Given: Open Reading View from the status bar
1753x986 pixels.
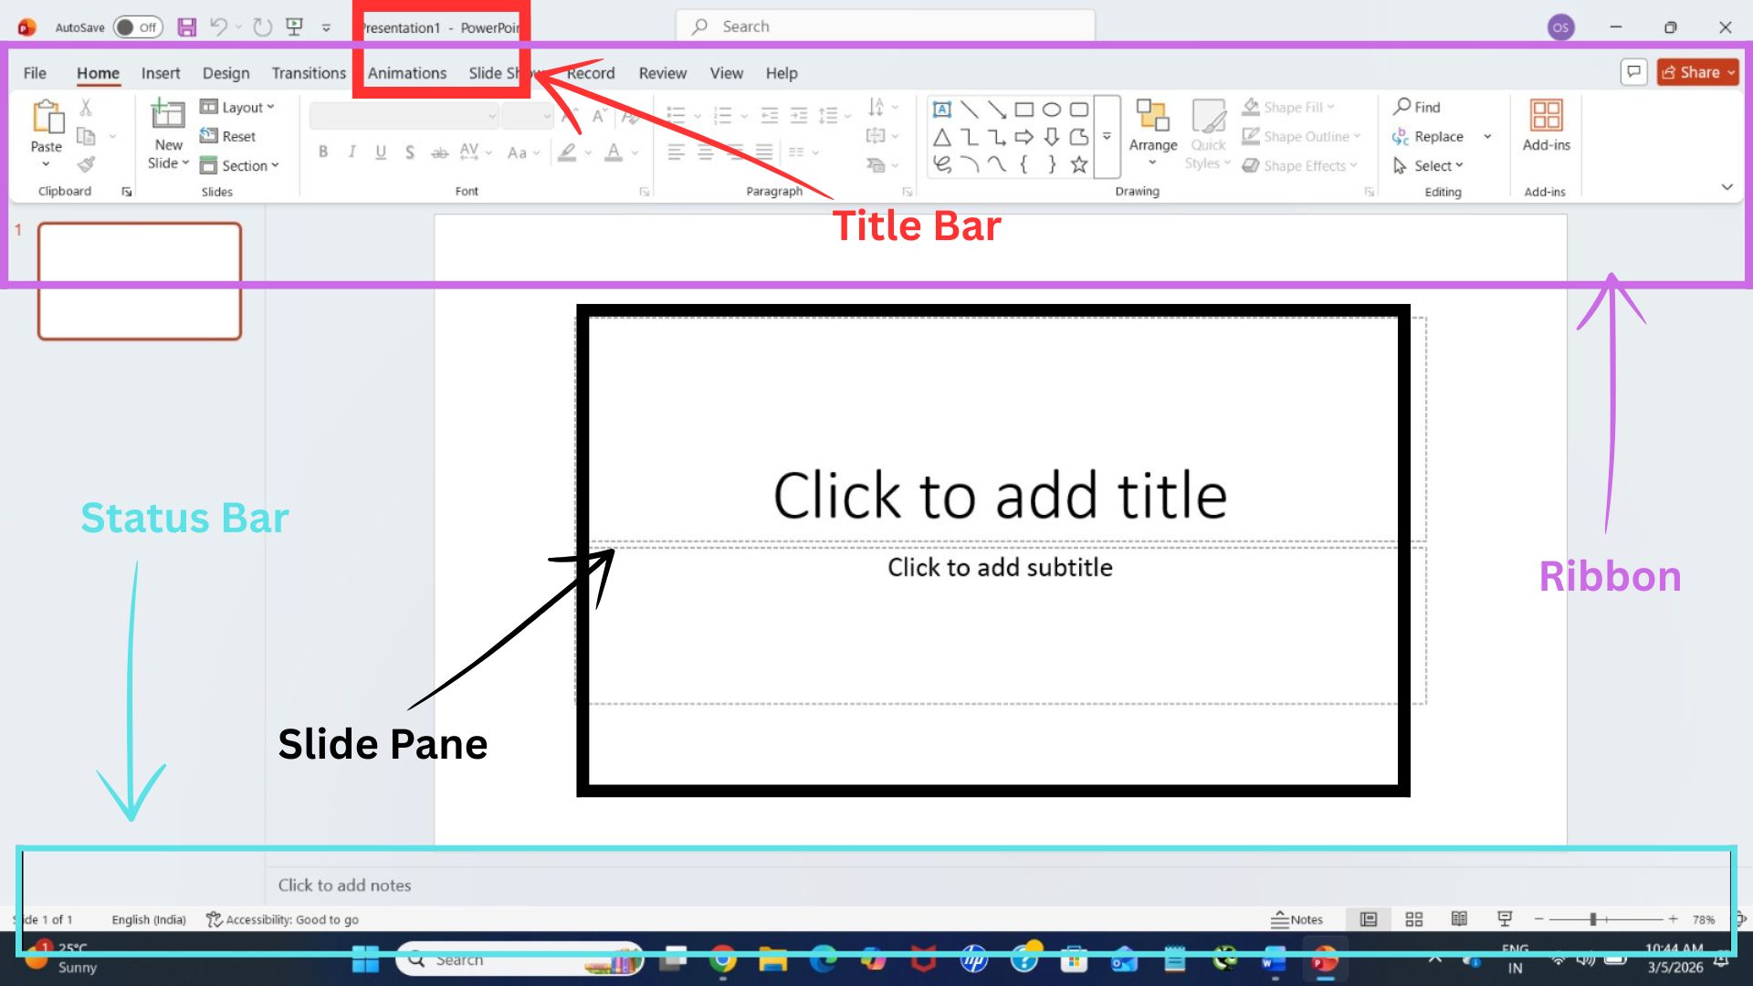Looking at the screenshot, I should (1460, 919).
